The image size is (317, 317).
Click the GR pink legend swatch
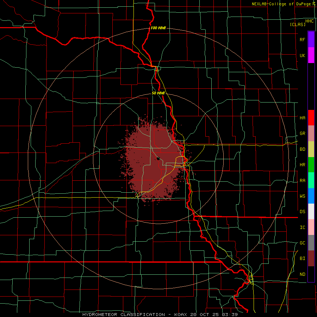(x=311, y=133)
